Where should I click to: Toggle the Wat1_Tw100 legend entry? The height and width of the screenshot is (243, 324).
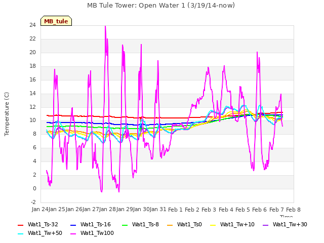click(x=92, y=233)
